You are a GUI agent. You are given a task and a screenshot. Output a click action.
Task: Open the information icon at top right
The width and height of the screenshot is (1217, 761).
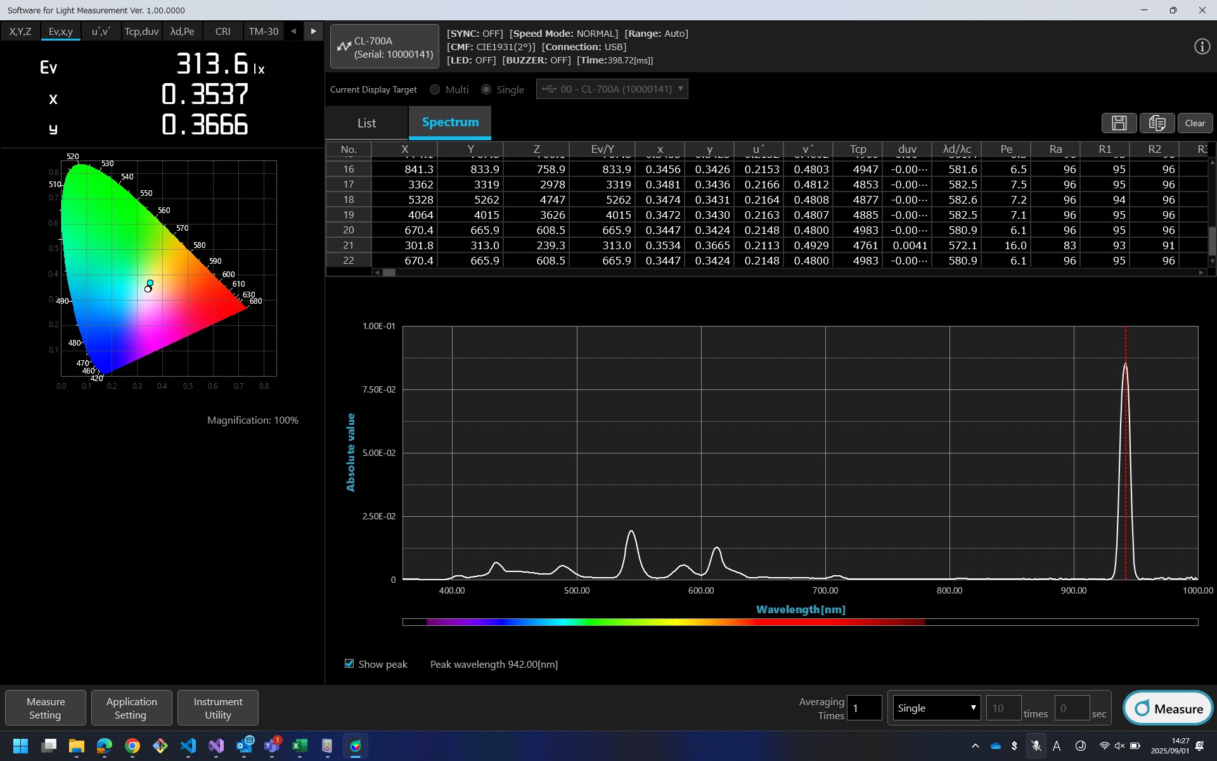[1202, 47]
